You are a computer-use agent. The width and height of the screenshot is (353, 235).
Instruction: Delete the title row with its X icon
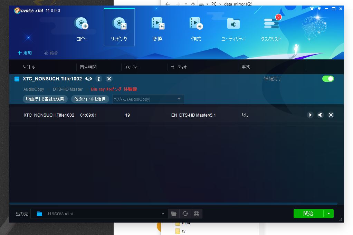[331, 115]
